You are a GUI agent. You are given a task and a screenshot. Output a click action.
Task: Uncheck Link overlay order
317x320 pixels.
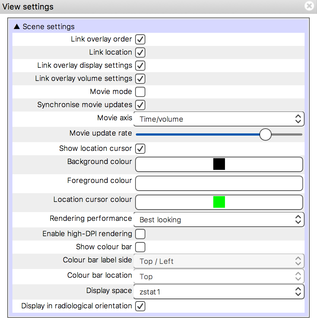140,39
